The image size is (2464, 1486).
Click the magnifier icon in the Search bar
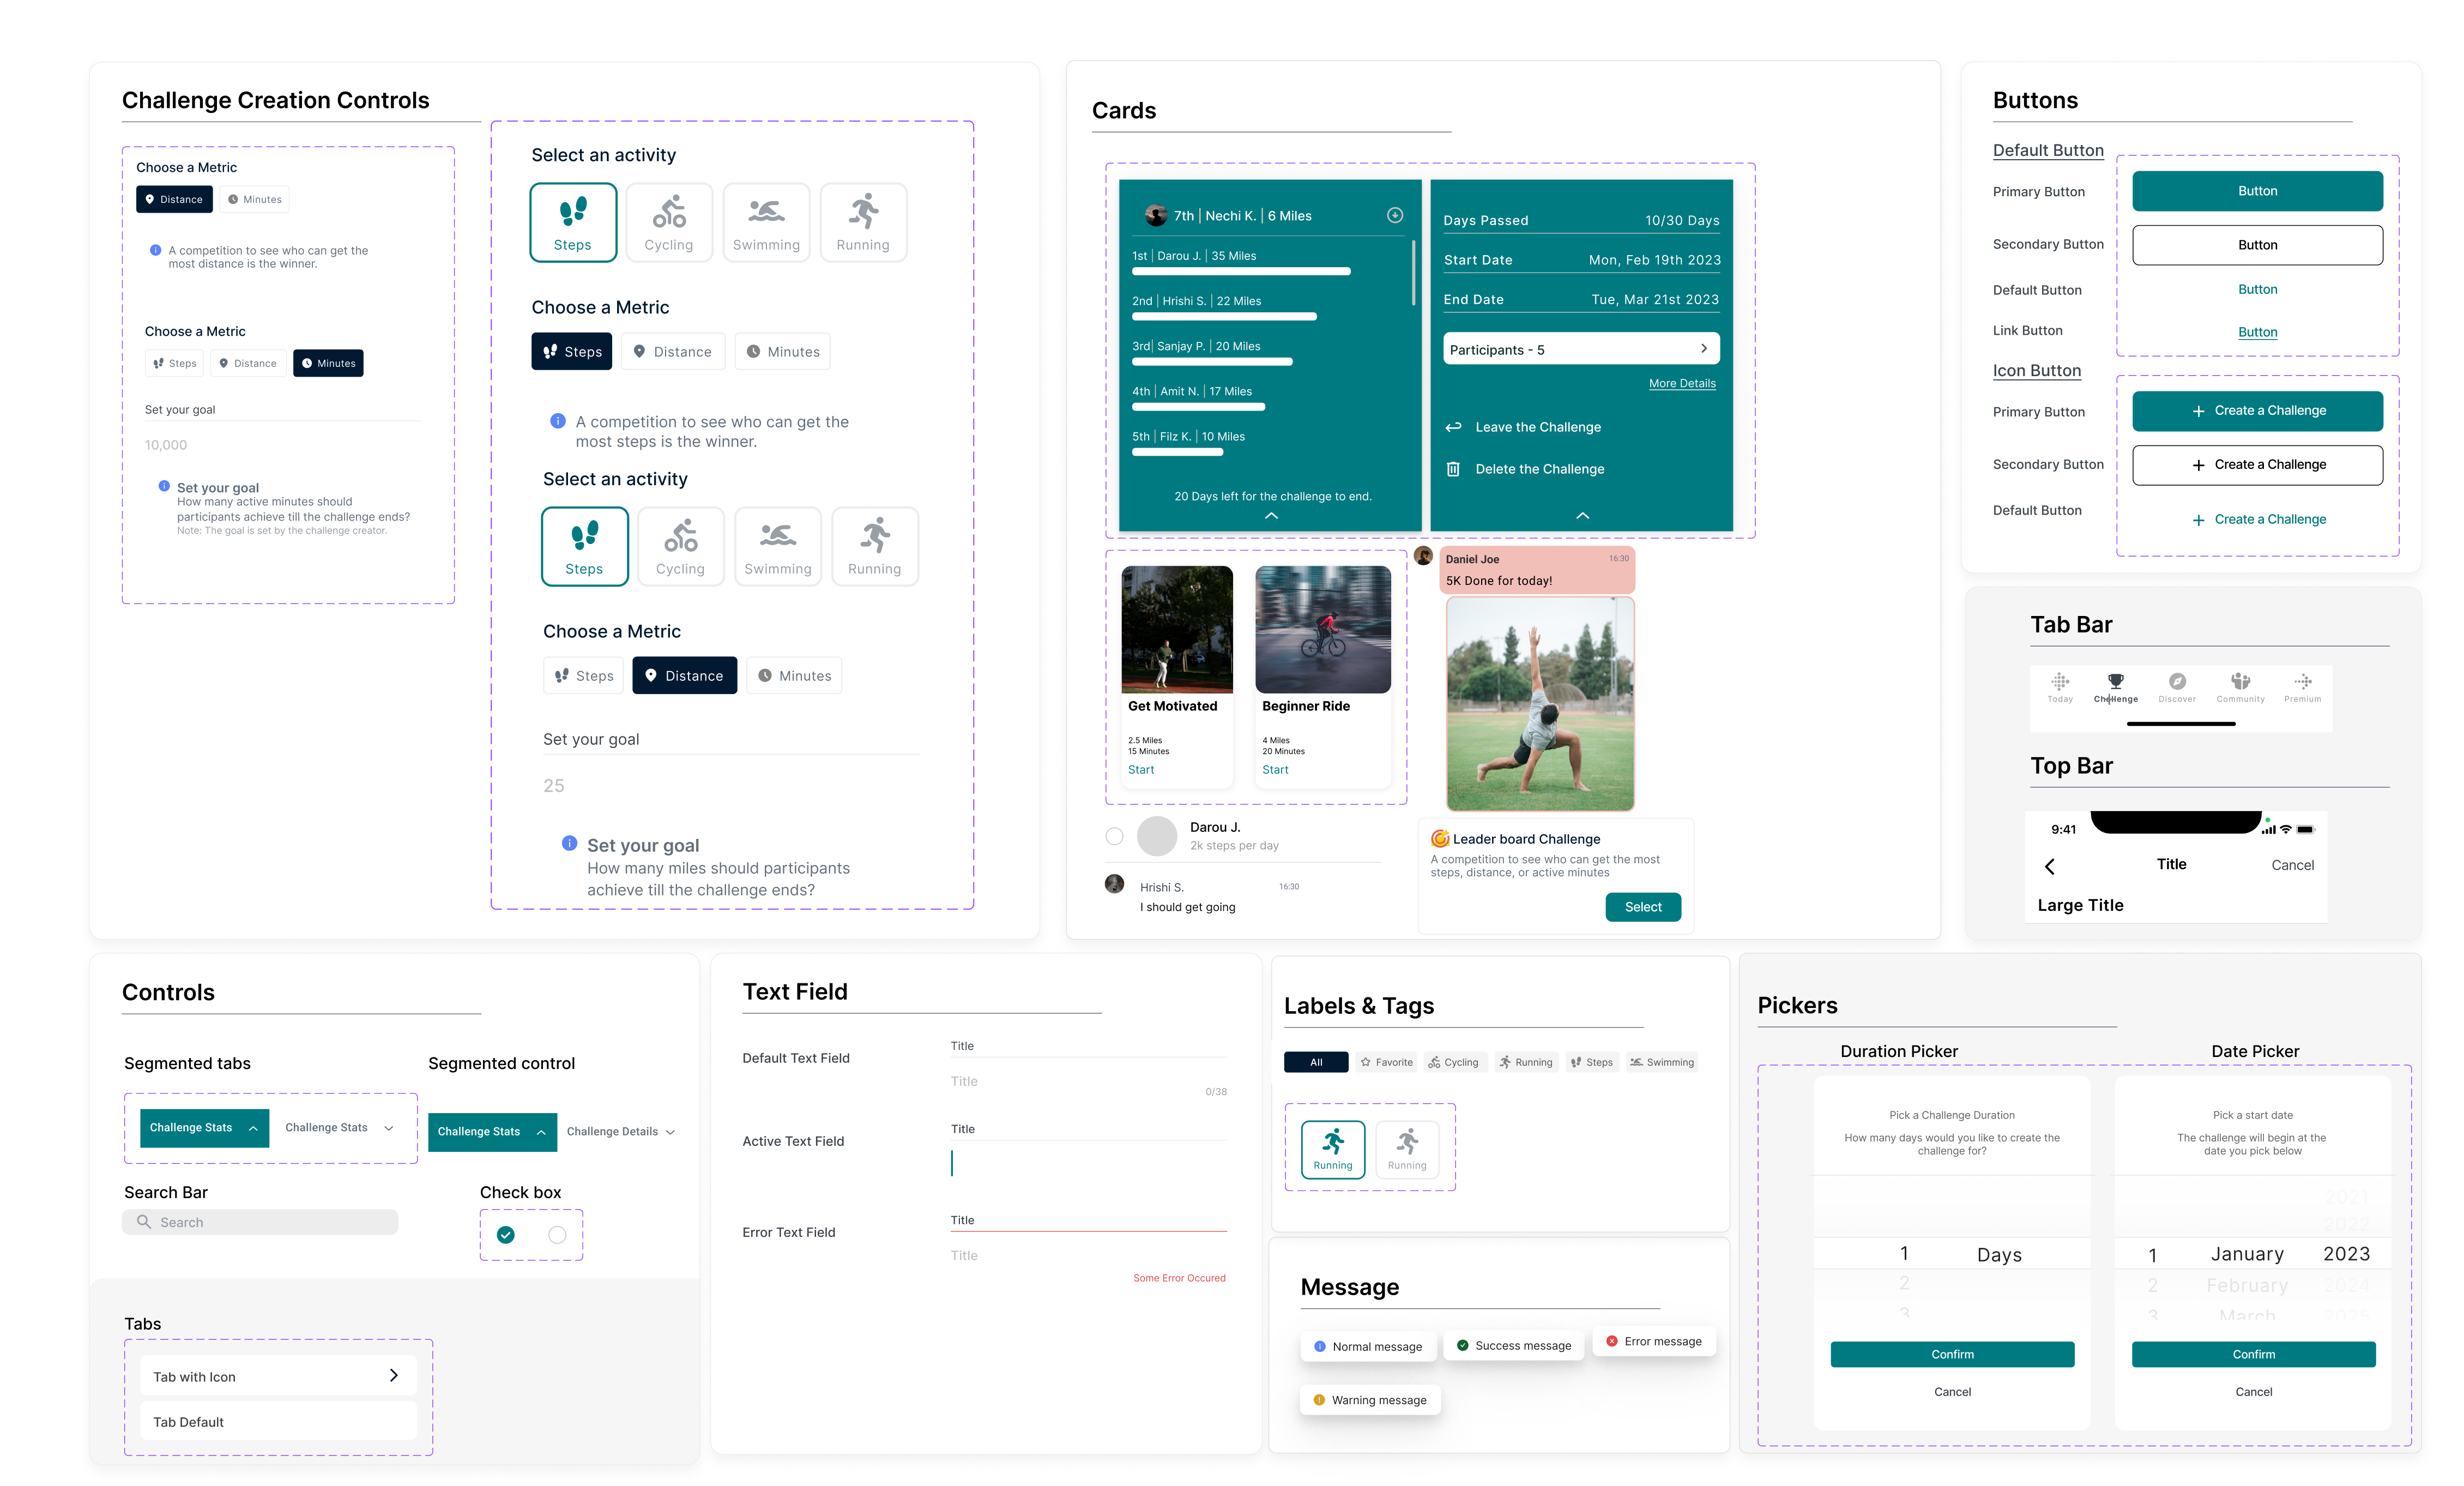click(x=144, y=1222)
